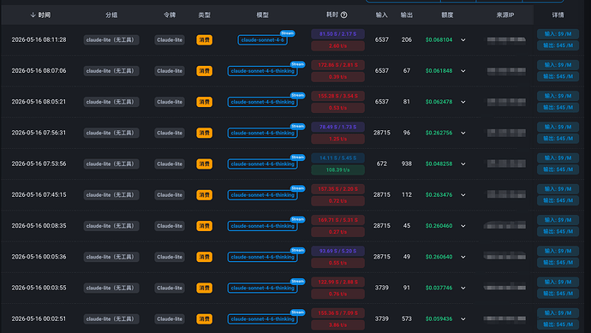Select timestamp 2026-05-16 08:07:06

(x=39, y=70)
